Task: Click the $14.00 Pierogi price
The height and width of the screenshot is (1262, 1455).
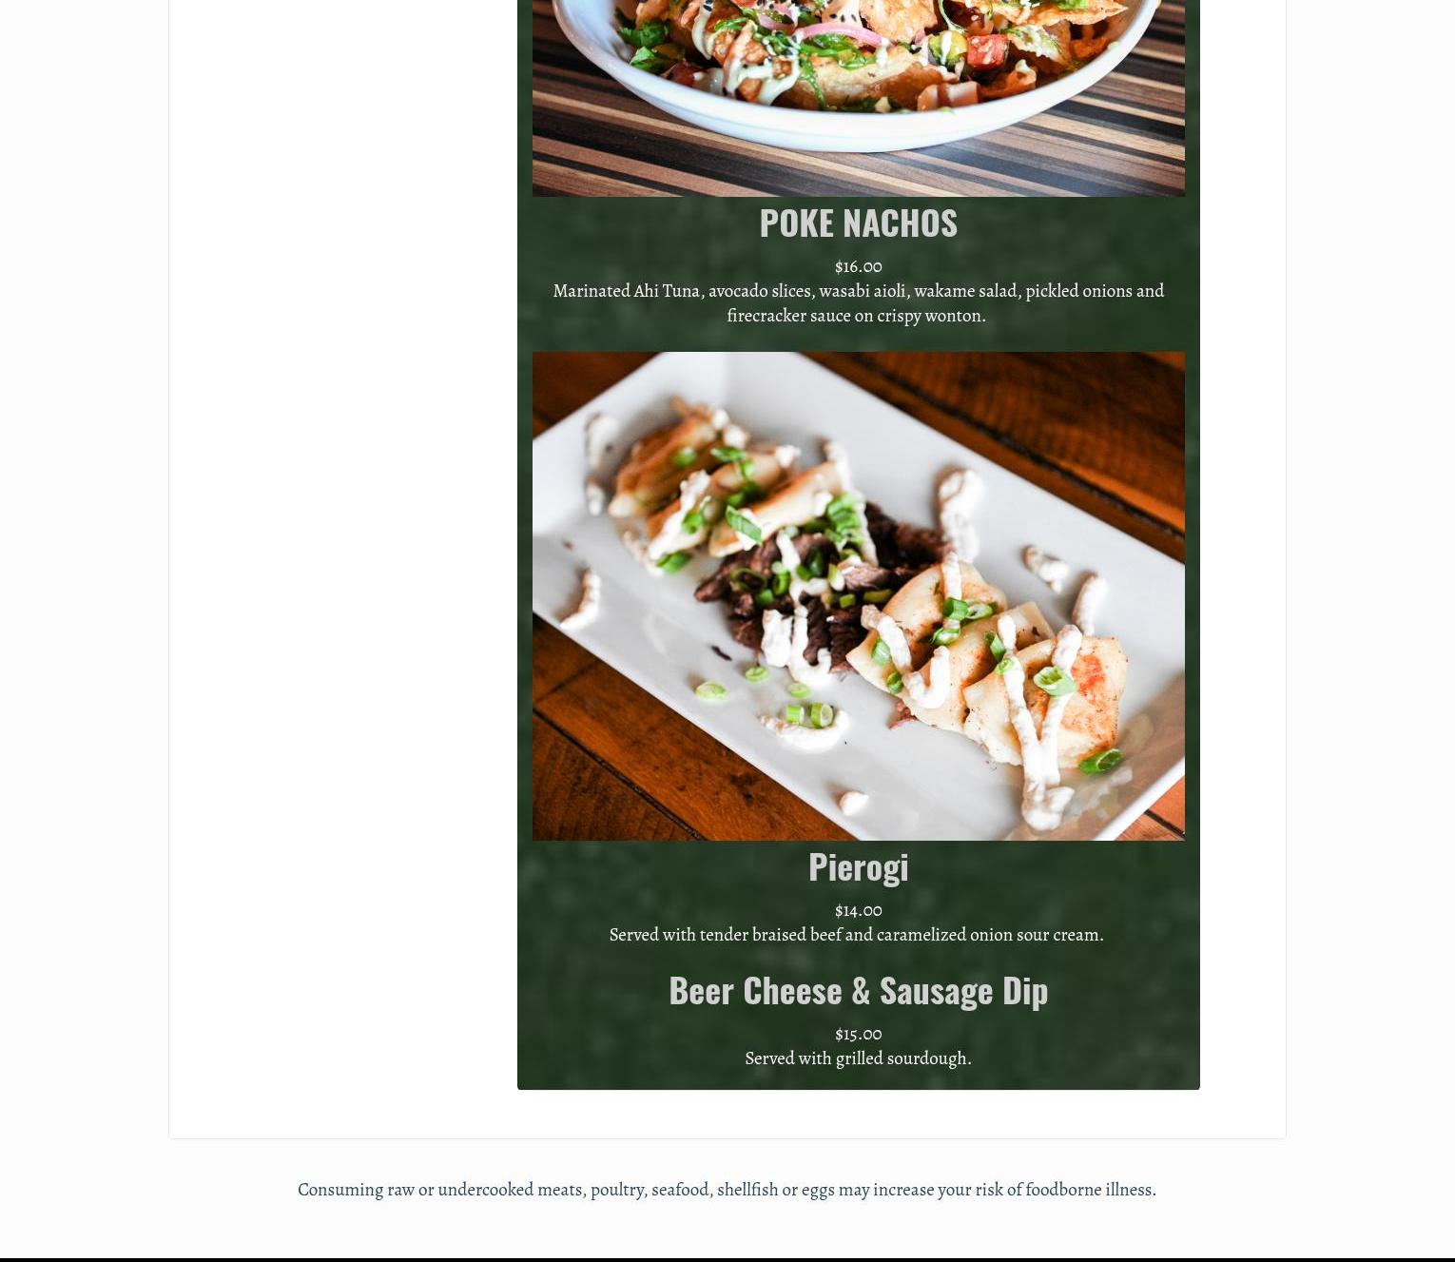Action: [x=858, y=910]
